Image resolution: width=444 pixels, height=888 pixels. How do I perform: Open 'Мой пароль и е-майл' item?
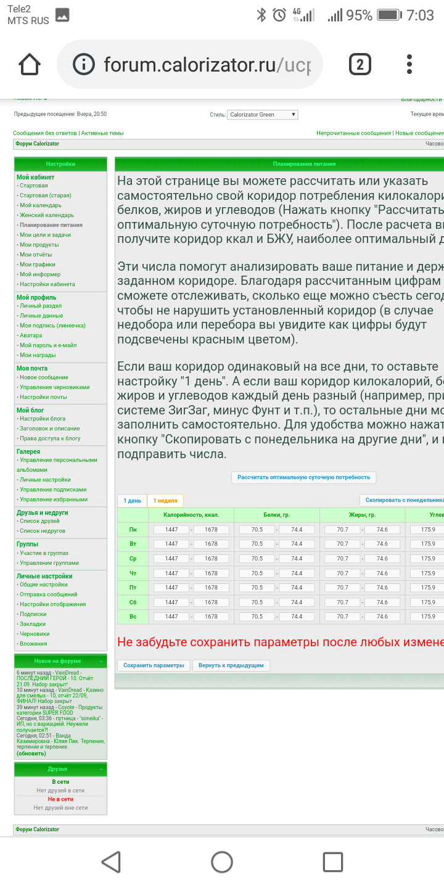click(x=48, y=345)
